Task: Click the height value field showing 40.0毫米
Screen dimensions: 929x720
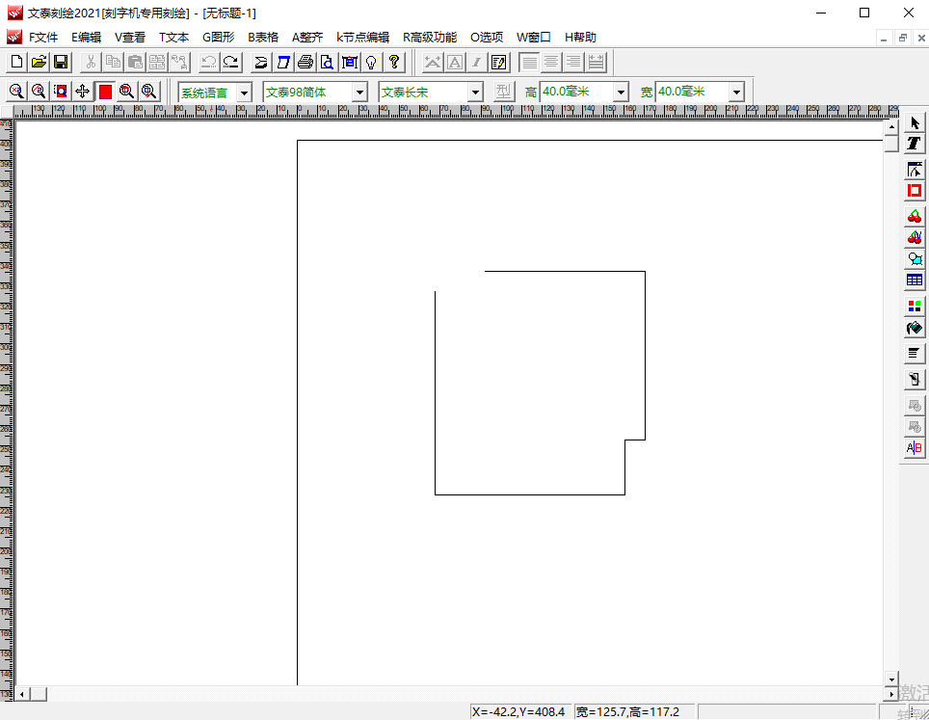Action: (x=577, y=92)
